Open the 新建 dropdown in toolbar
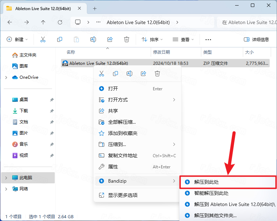 17,39
